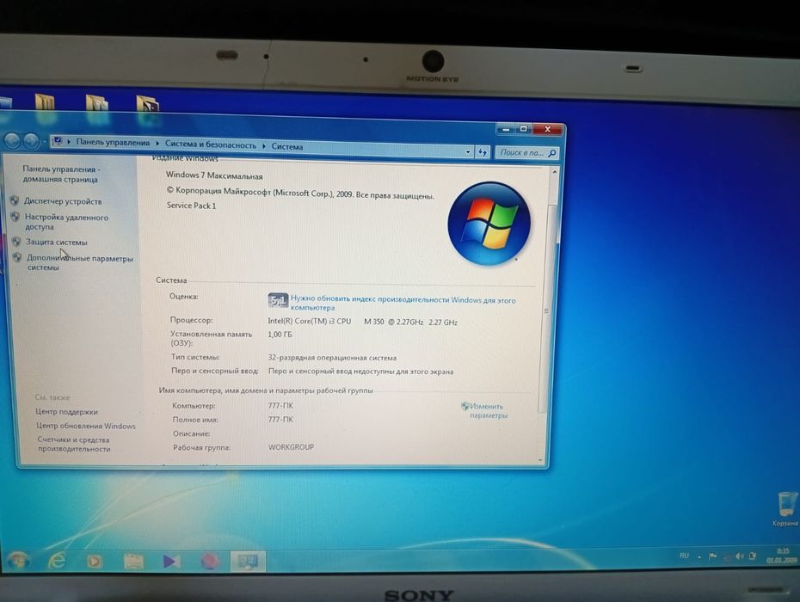Screen dimensions: 800x602
Task: Open the Recycle Bin (Корзина) desktop icon
Action: coord(786,508)
